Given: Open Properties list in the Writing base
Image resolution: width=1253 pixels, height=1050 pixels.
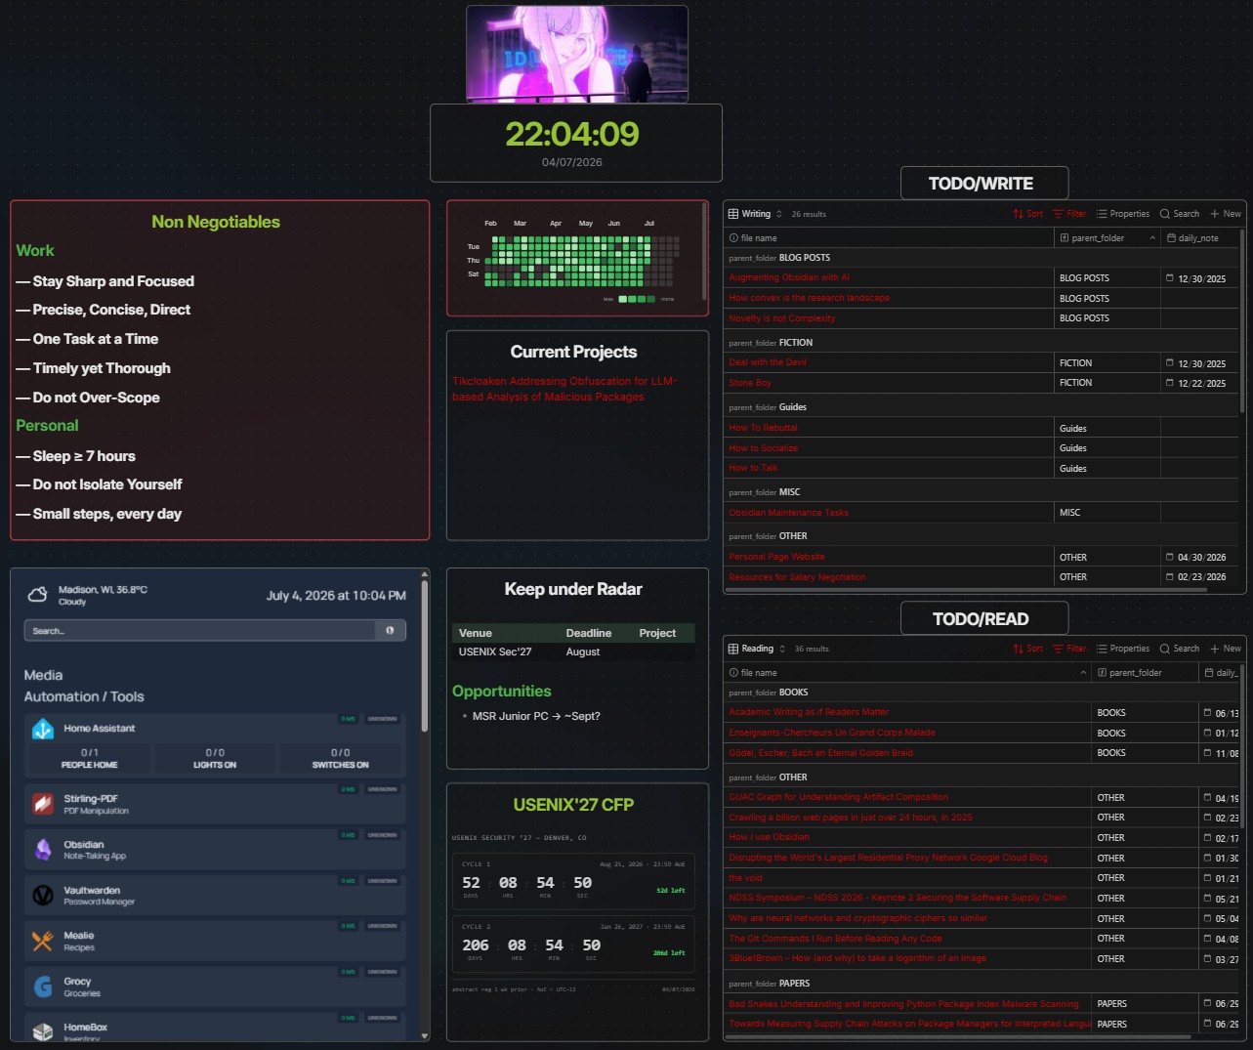Looking at the screenshot, I should click(1123, 214).
